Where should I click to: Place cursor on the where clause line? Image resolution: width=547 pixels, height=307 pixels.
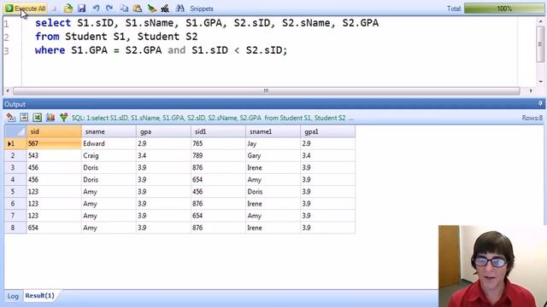tap(162, 50)
